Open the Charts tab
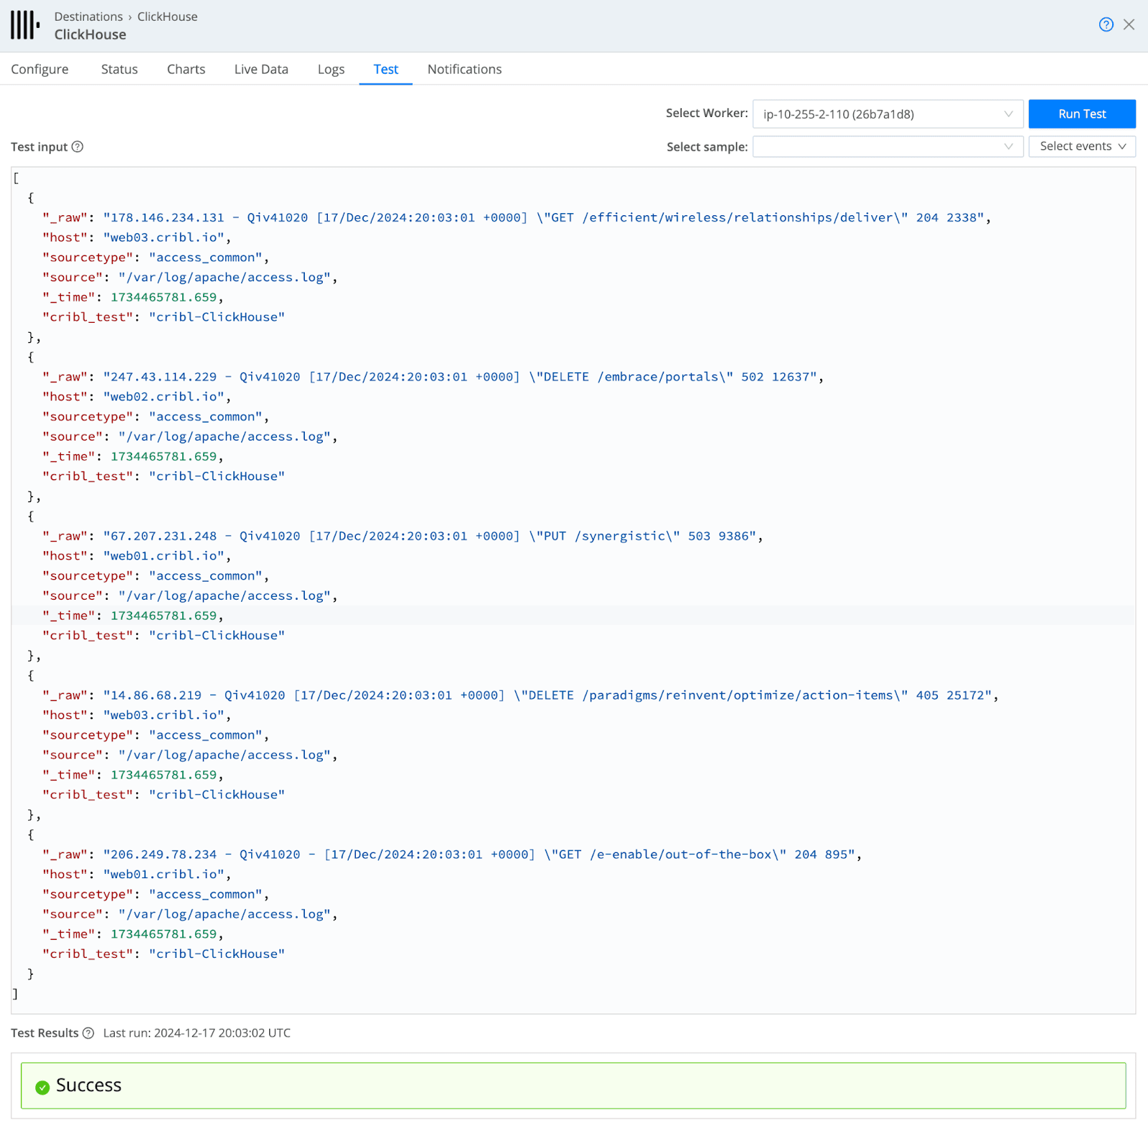Viewport: 1148px width, 1130px height. pyautogui.click(x=186, y=70)
